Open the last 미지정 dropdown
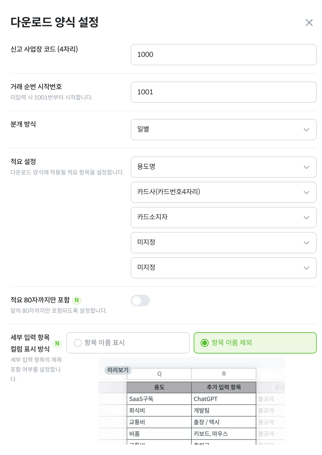 click(x=223, y=268)
